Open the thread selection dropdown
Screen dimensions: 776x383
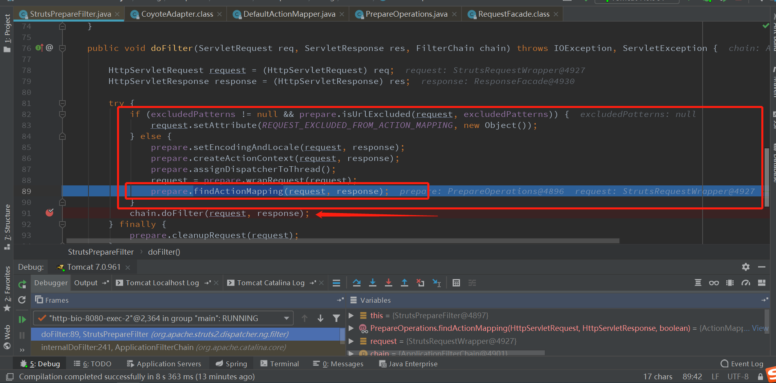(x=287, y=318)
